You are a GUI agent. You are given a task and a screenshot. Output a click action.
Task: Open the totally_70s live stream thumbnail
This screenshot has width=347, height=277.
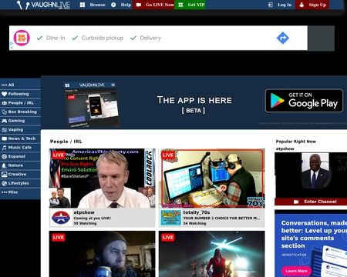212,179
